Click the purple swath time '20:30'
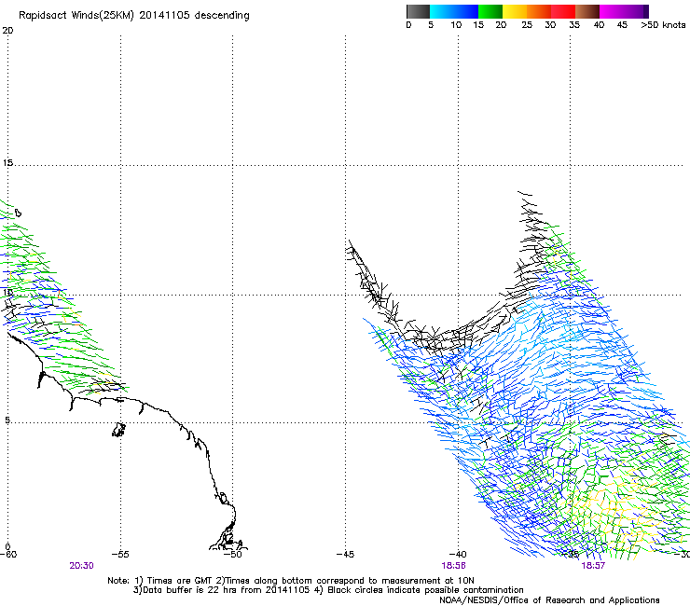The height and width of the screenshot is (606, 690). (x=81, y=566)
